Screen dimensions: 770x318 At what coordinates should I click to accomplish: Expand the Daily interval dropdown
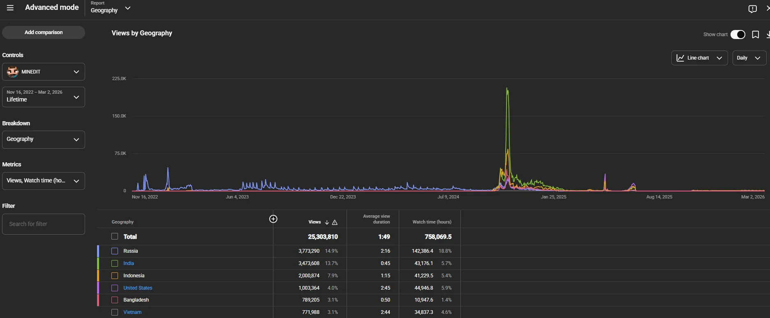pos(749,58)
